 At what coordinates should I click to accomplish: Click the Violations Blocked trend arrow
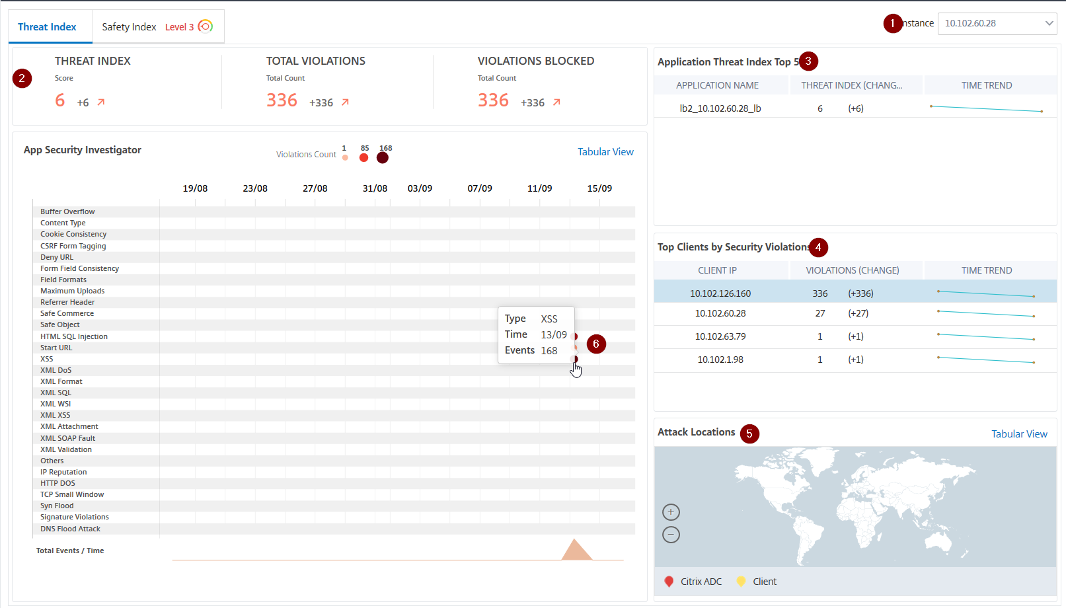click(x=556, y=102)
